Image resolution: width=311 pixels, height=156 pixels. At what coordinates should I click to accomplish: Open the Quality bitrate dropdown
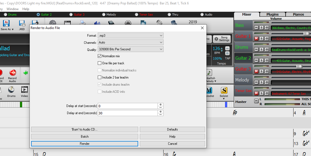131,49
